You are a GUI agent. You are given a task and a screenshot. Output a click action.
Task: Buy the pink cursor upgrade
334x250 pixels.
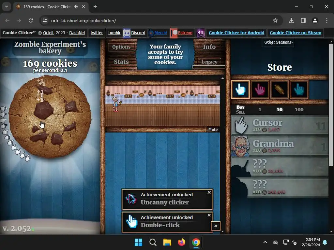[x=260, y=89]
